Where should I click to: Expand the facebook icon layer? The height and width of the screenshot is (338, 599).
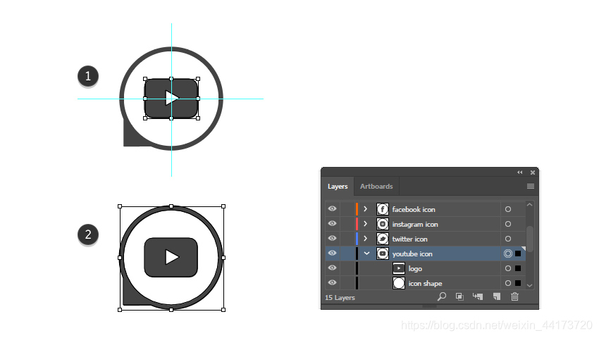coord(366,209)
